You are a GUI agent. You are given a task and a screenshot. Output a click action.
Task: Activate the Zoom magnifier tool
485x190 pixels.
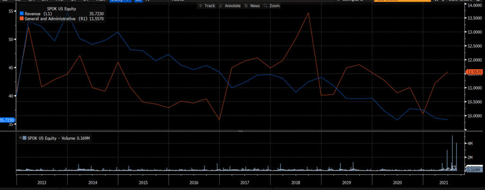272,6
